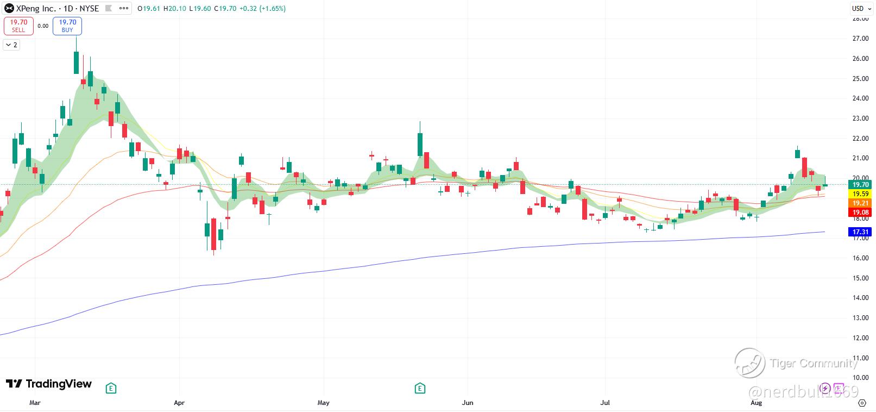Screen dimensions: 876x412
Task: Open chart settings gear icon
Action: coord(862,403)
